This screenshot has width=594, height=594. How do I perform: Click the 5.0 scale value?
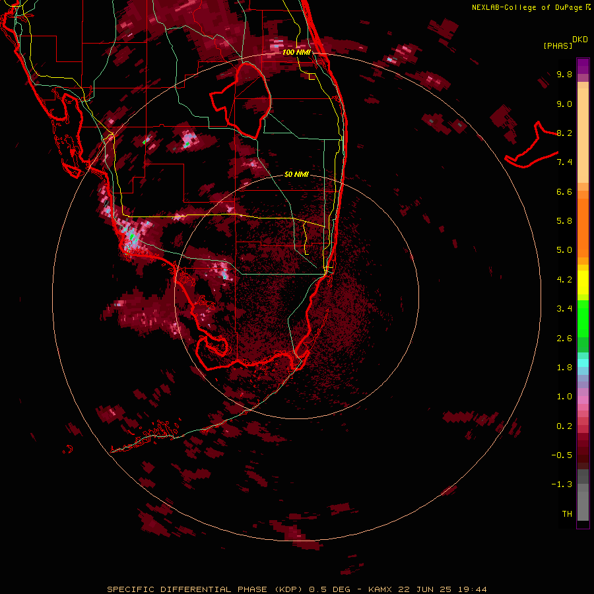[564, 250]
